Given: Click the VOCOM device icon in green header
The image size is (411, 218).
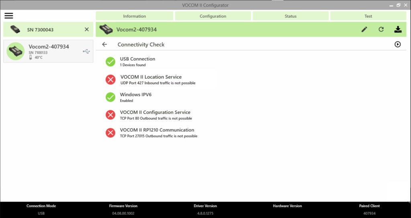Looking at the screenshot, I should [x=106, y=29].
